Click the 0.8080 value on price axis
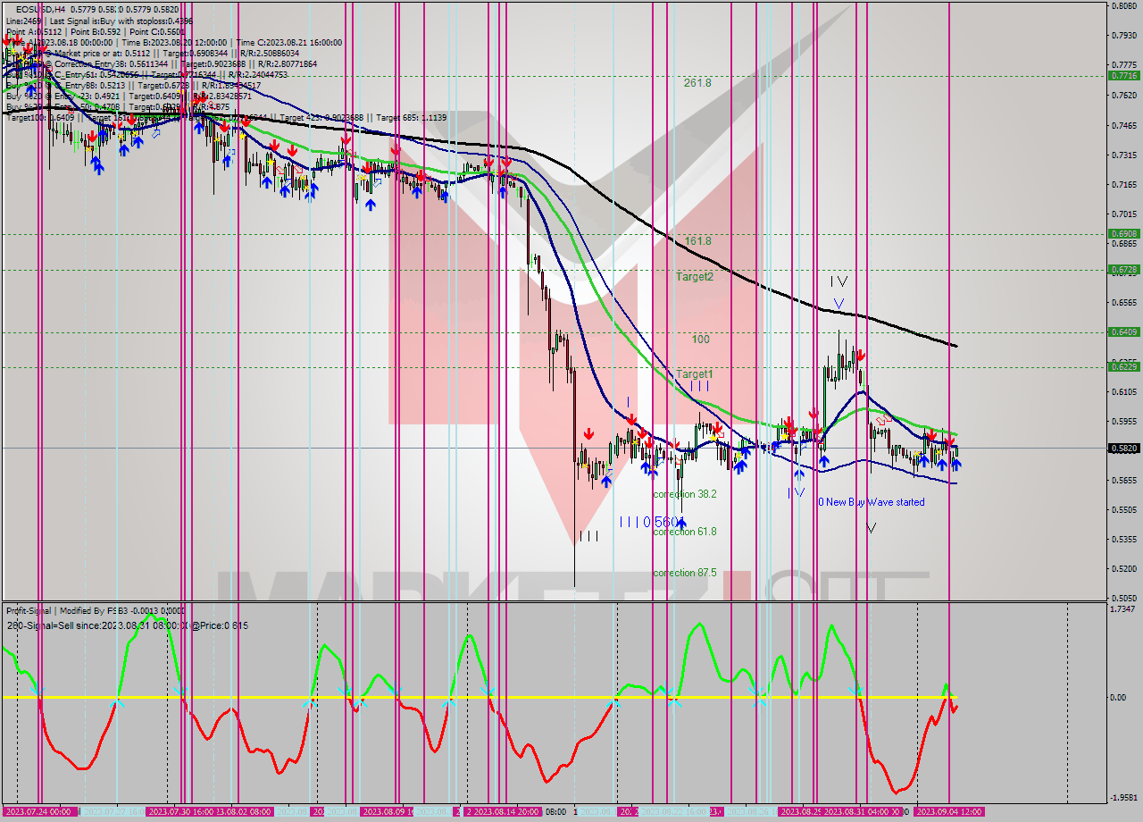 click(x=1123, y=6)
